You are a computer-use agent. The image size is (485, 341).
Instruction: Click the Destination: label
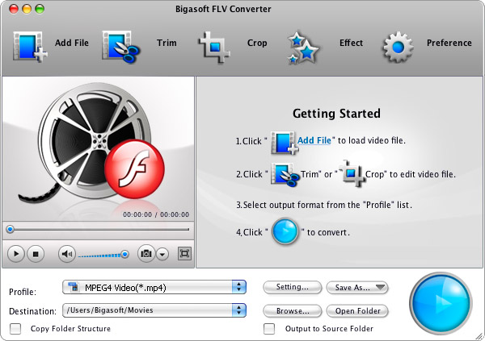coord(33,311)
